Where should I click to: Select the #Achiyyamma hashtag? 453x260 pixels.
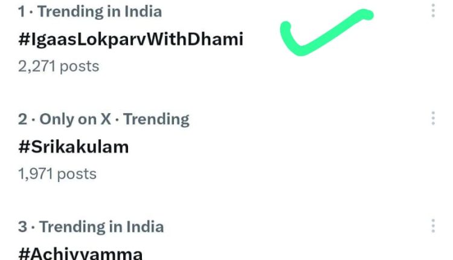(x=80, y=253)
